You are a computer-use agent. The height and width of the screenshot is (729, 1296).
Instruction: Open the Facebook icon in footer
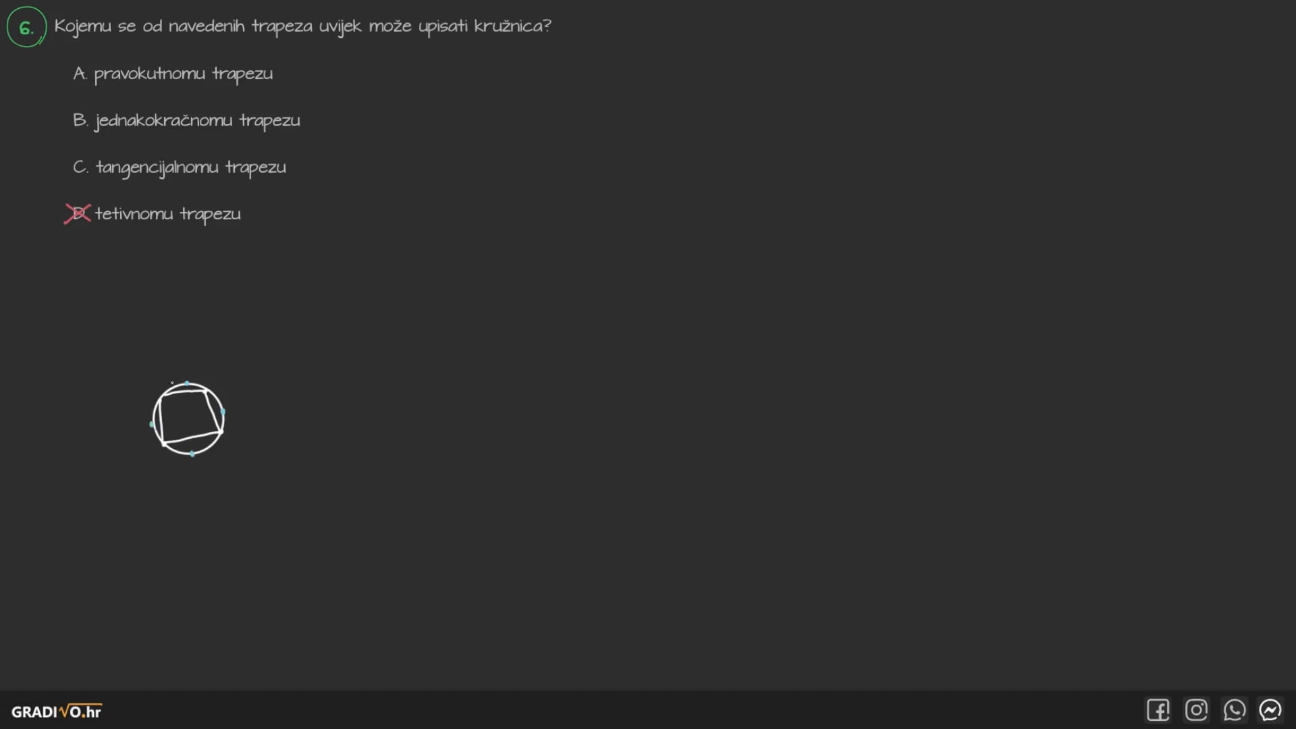(x=1158, y=710)
